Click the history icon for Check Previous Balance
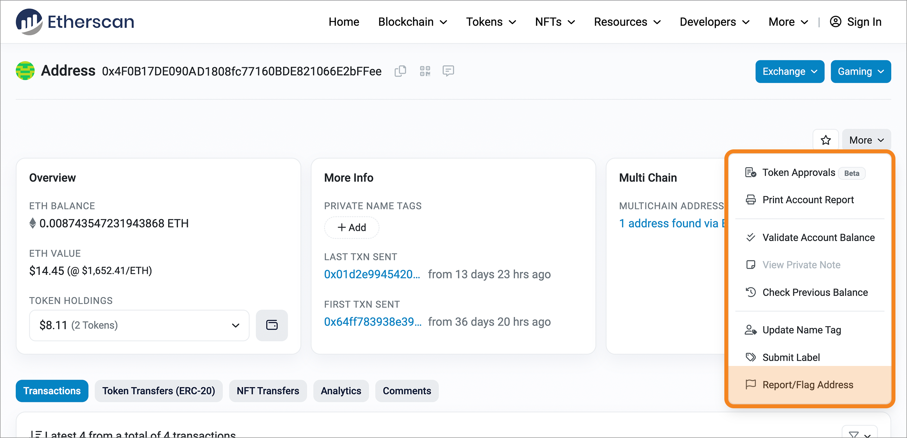This screenshot has width=907, height=438. click(750, 292)
